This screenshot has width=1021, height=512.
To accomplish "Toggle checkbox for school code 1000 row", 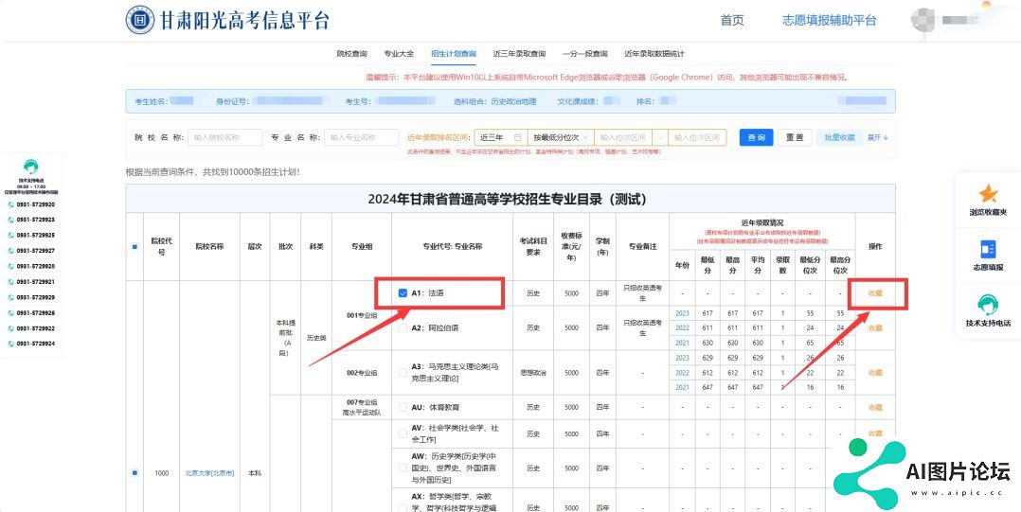I will [134, 473].
